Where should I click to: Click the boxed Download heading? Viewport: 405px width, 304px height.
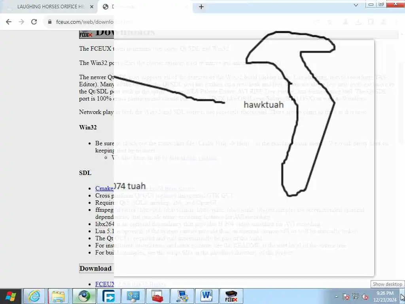click(96, 268)
